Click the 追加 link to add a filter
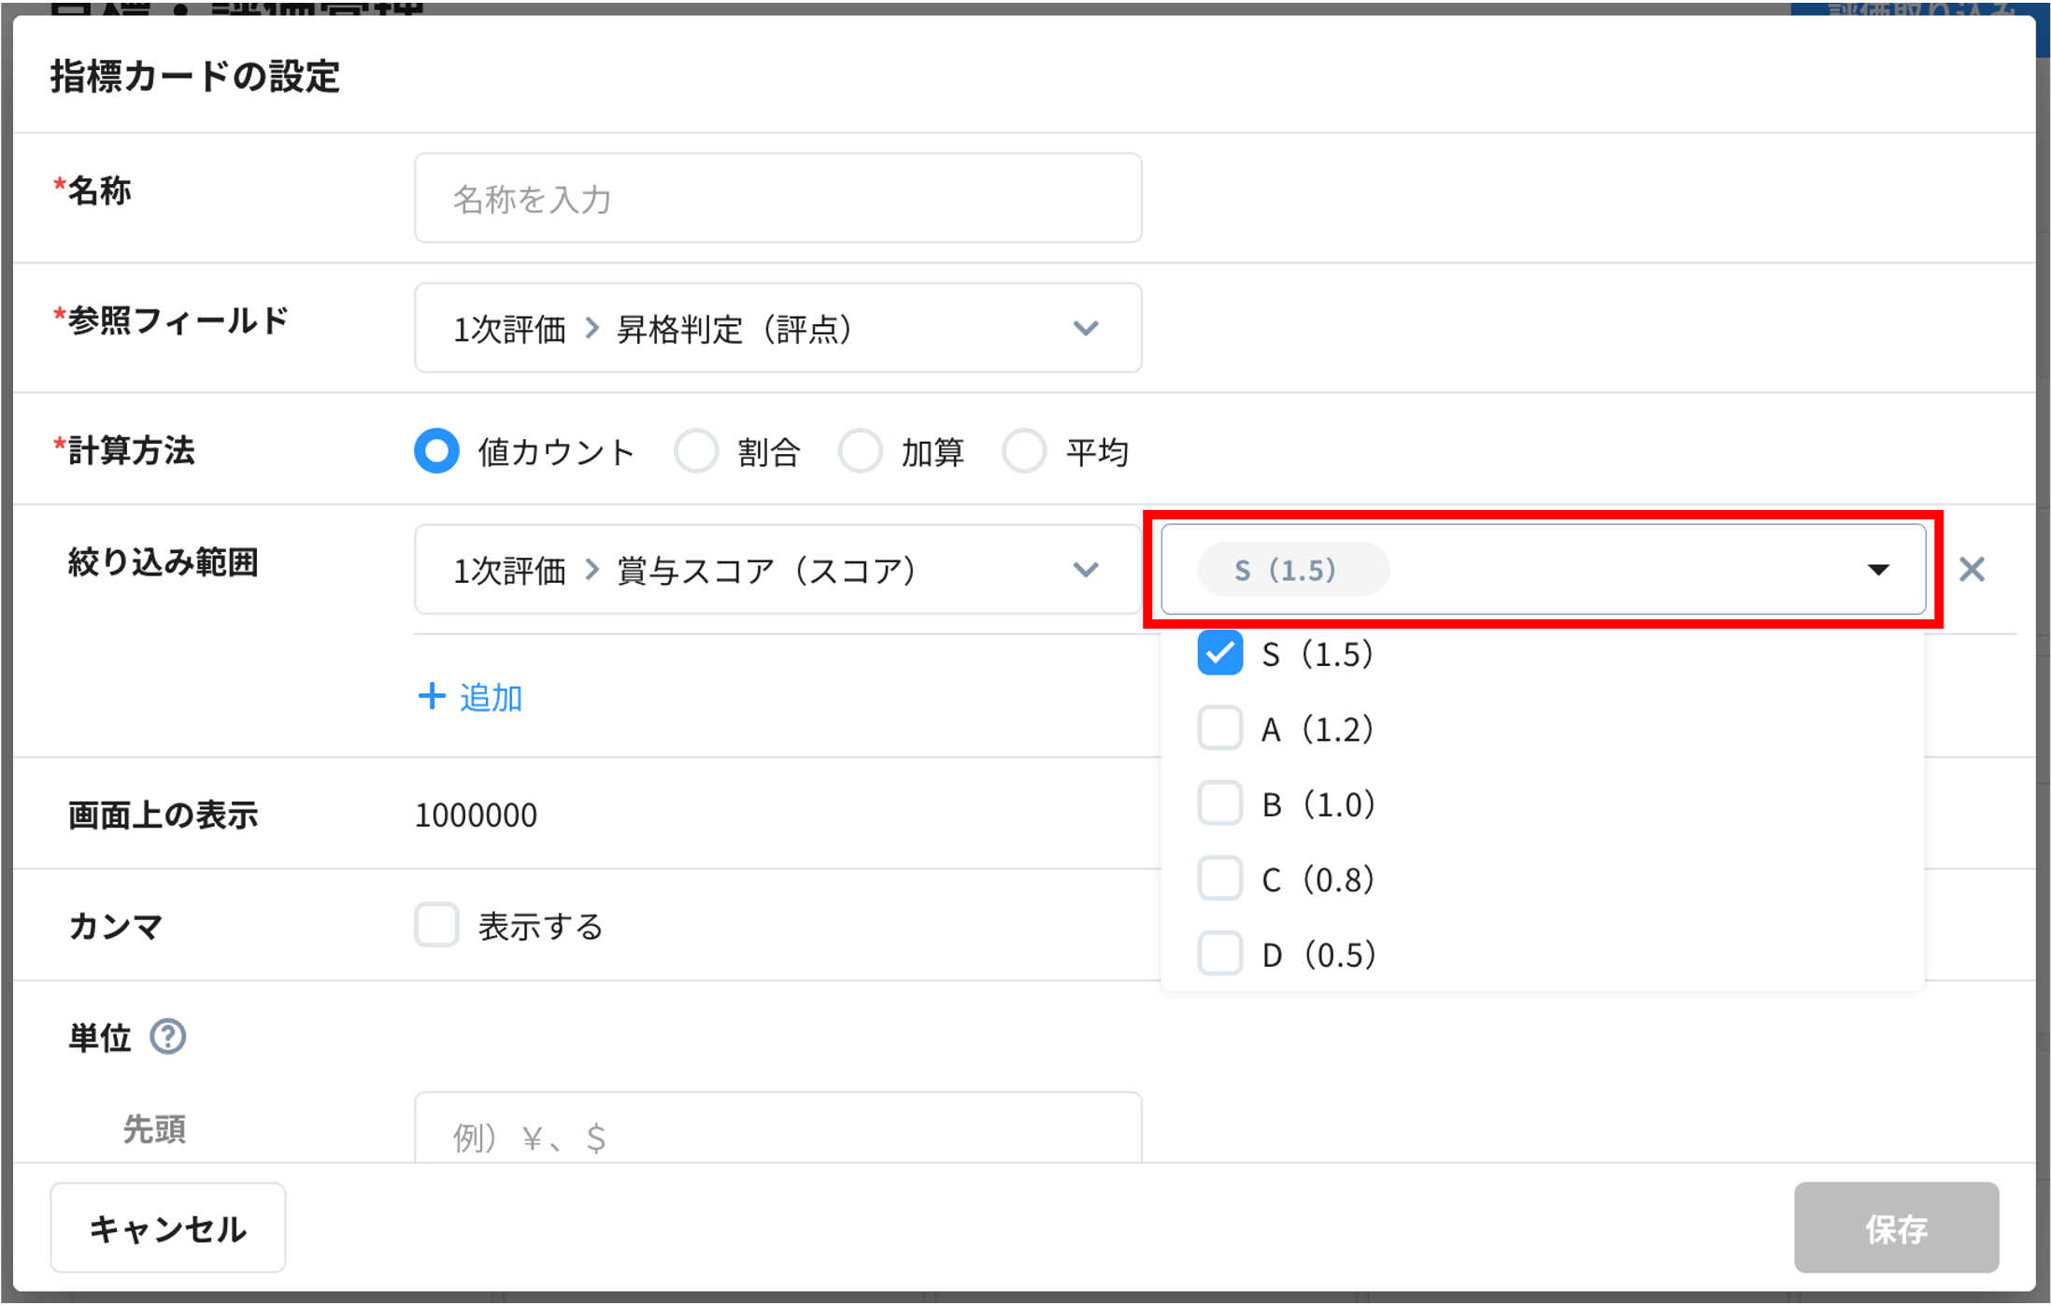This screenshot has height=1305, width=2051. coord(469,697)
